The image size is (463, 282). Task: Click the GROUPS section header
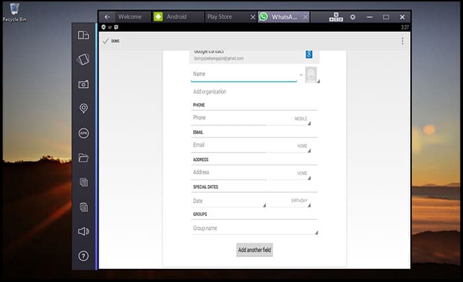pos(200,214)
